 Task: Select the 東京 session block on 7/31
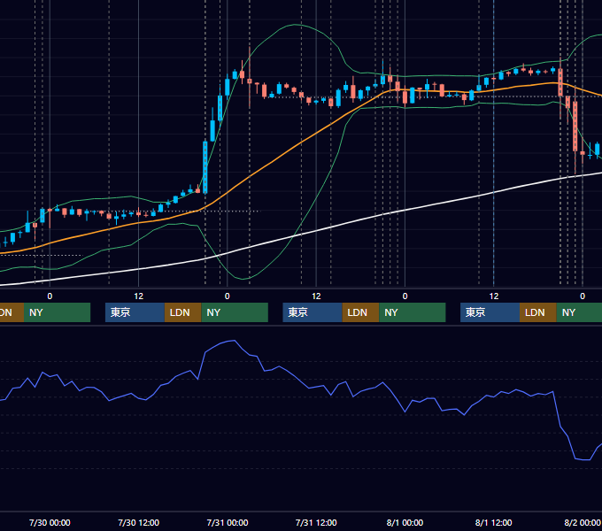point(313,312)
